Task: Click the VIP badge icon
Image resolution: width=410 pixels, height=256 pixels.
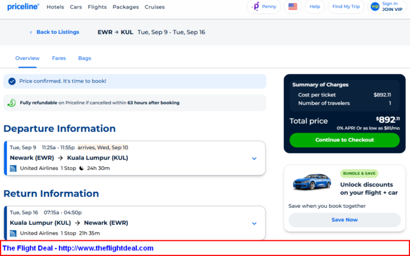Action: coord(375,7)
